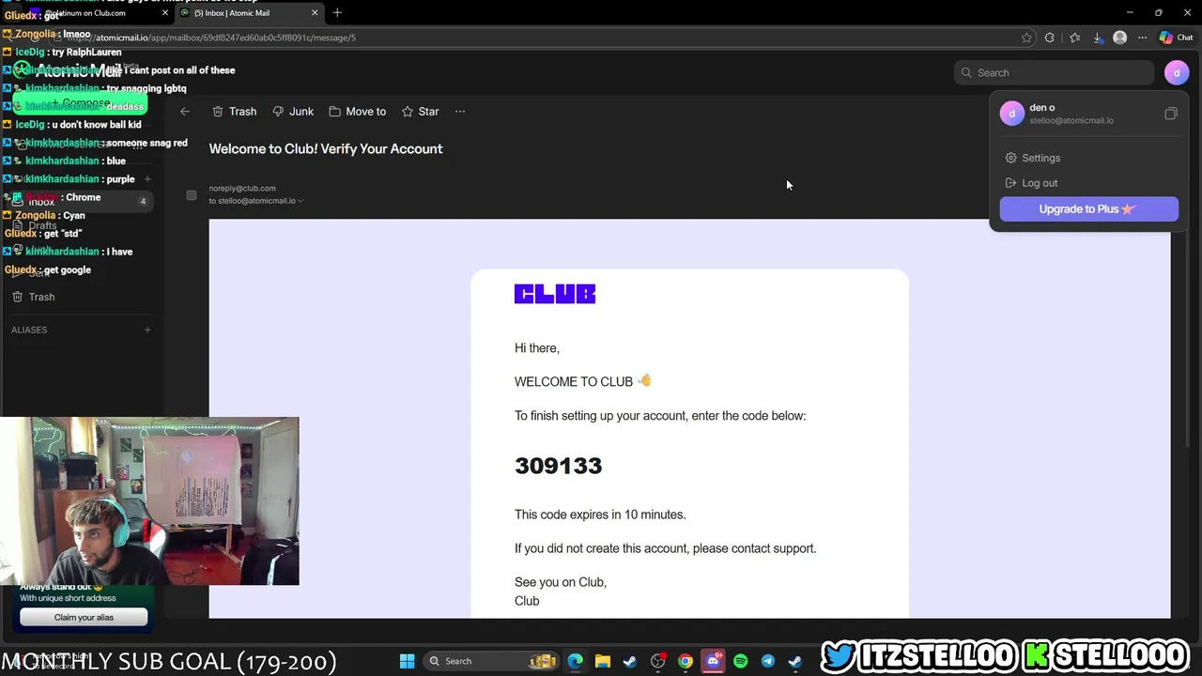Open Settings from the account menu
1202x676 pixels.
[x=1032, y=158]
